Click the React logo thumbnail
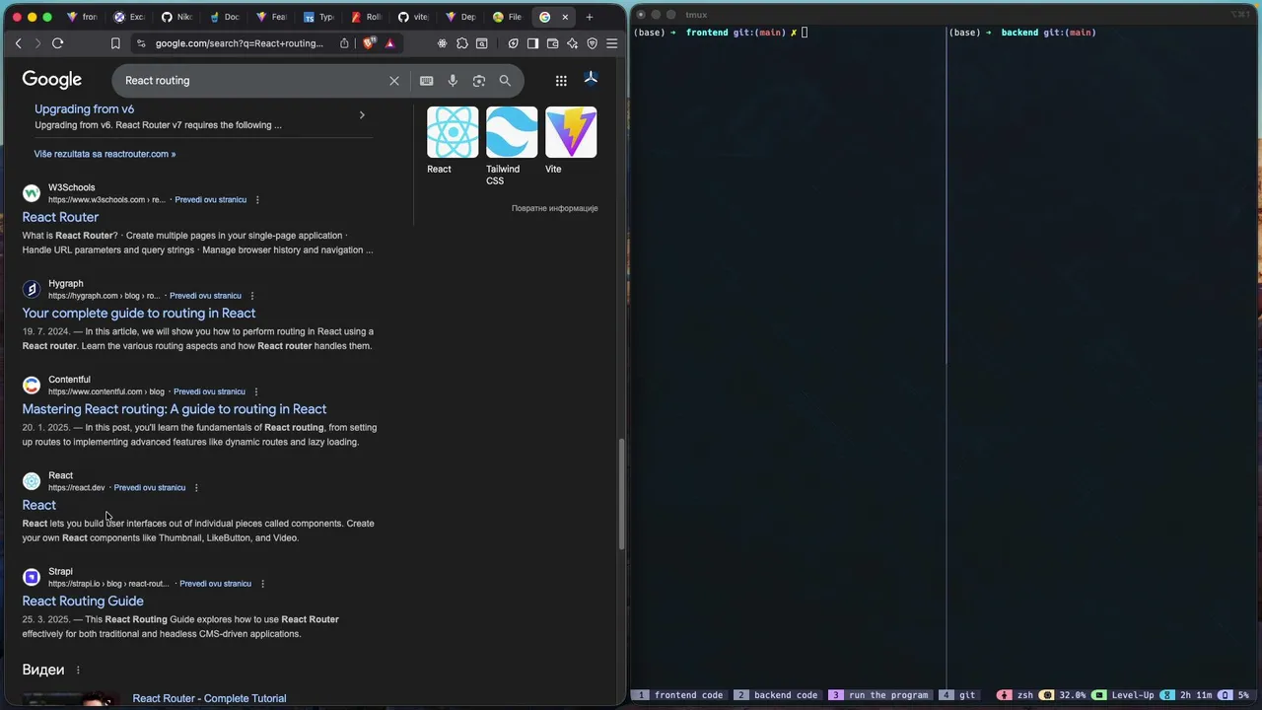The image size is (1262, 710). click(x=453, y=132)
